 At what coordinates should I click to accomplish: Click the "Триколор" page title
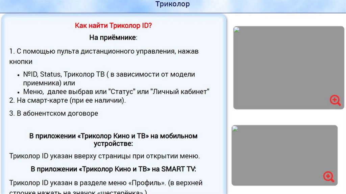coord(173,4)
